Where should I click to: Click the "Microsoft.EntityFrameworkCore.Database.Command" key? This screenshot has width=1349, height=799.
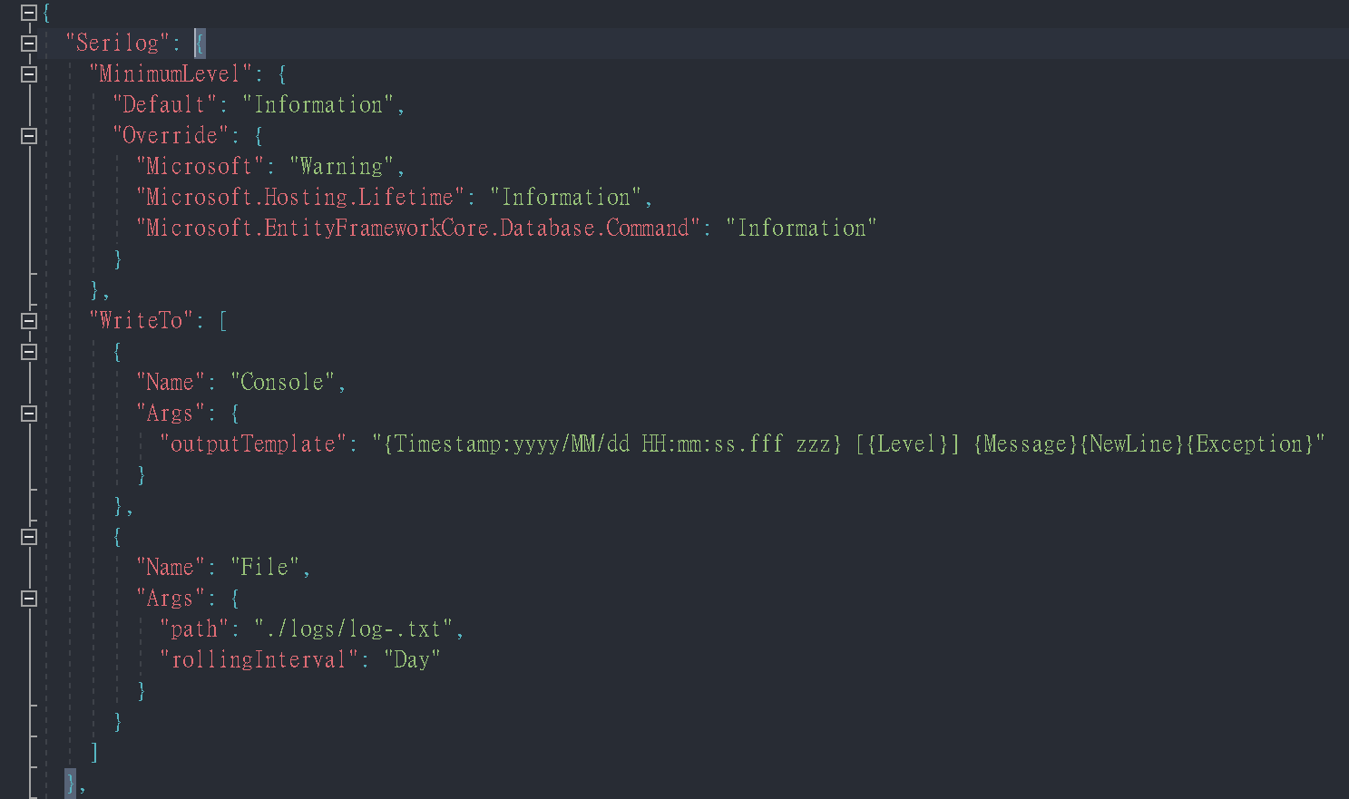417,229
